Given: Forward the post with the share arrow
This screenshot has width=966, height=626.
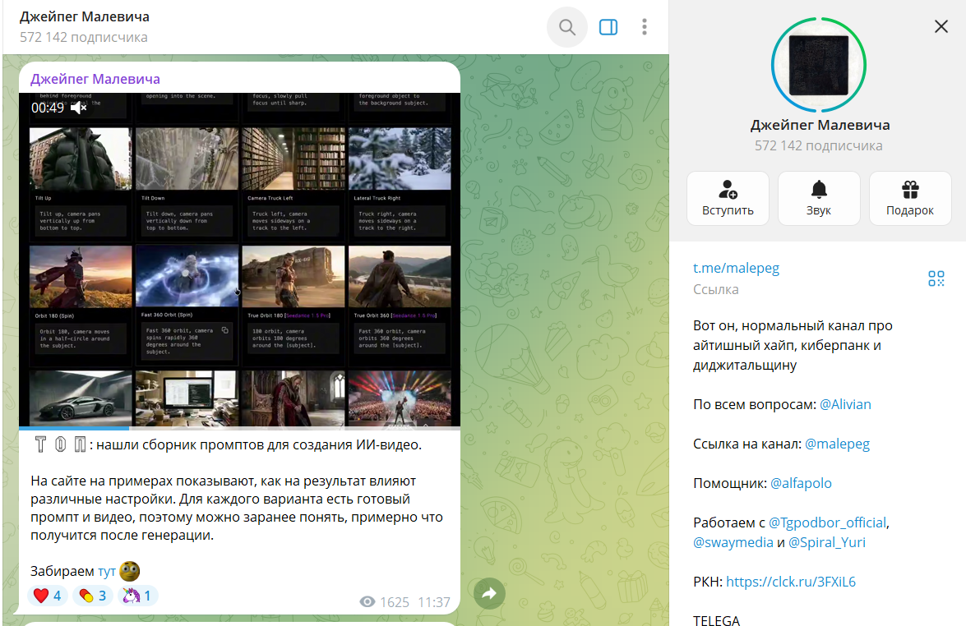Looking at the screenshot, I should 489,593.
